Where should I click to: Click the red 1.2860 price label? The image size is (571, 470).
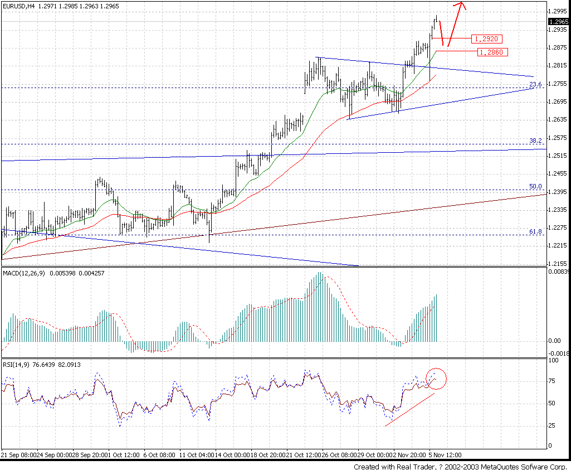tap(491, 52)
